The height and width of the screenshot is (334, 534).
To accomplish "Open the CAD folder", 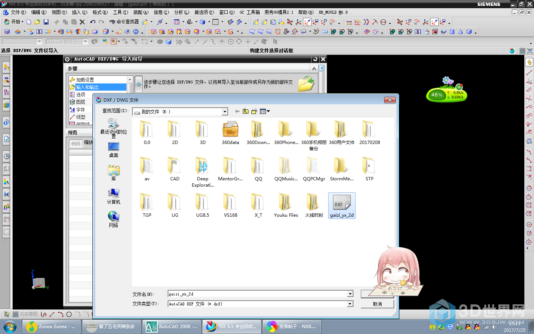I will click(x=175, y=169).
